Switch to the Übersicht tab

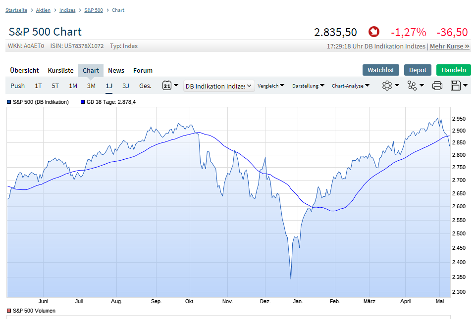[x=24, y=70]
